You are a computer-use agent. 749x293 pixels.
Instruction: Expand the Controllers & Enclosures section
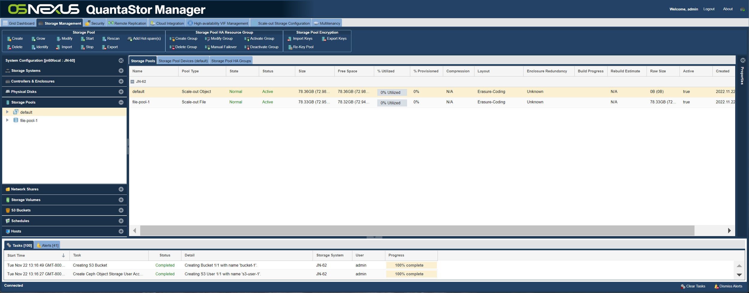point(121,81)
